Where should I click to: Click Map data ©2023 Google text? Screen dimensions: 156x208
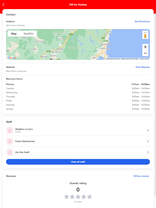[x=130, y=59]
